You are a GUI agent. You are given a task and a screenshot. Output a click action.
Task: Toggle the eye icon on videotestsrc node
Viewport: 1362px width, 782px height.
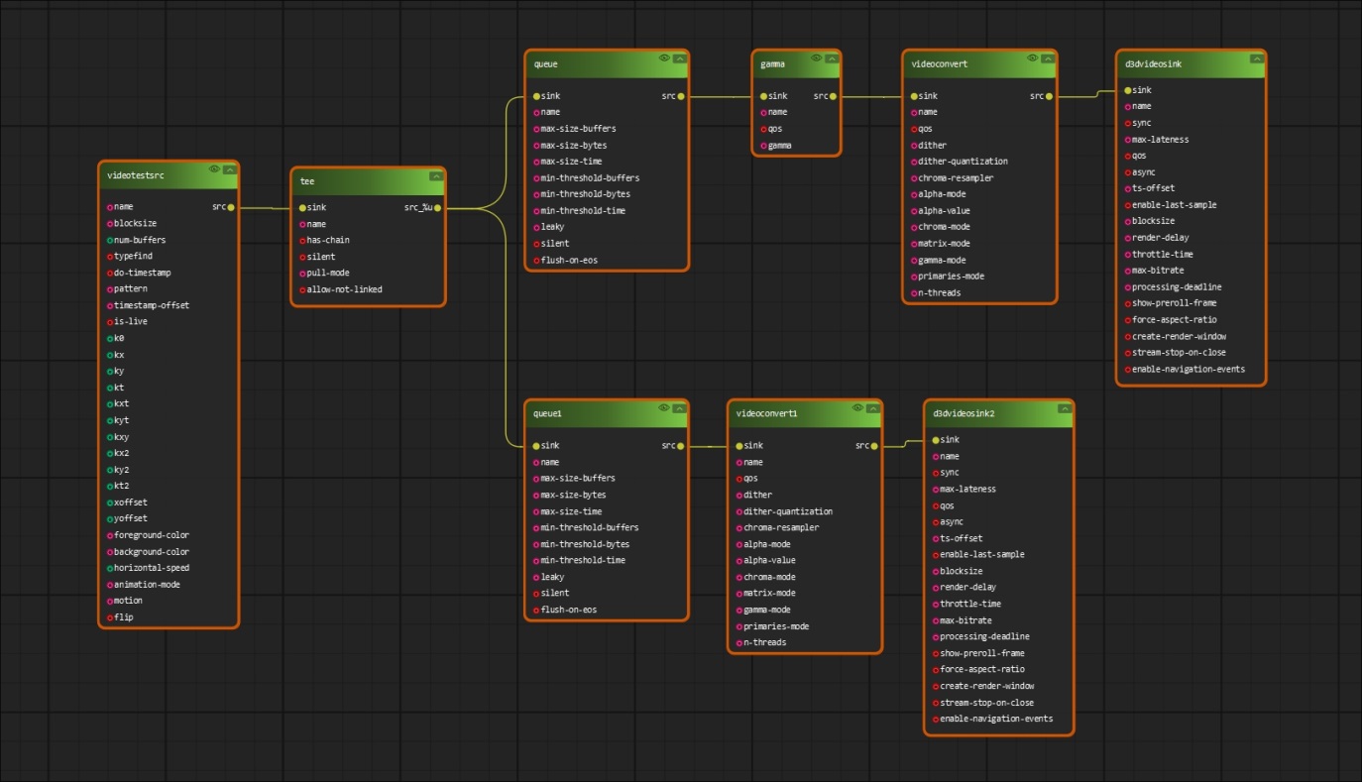tap(214, 169)
